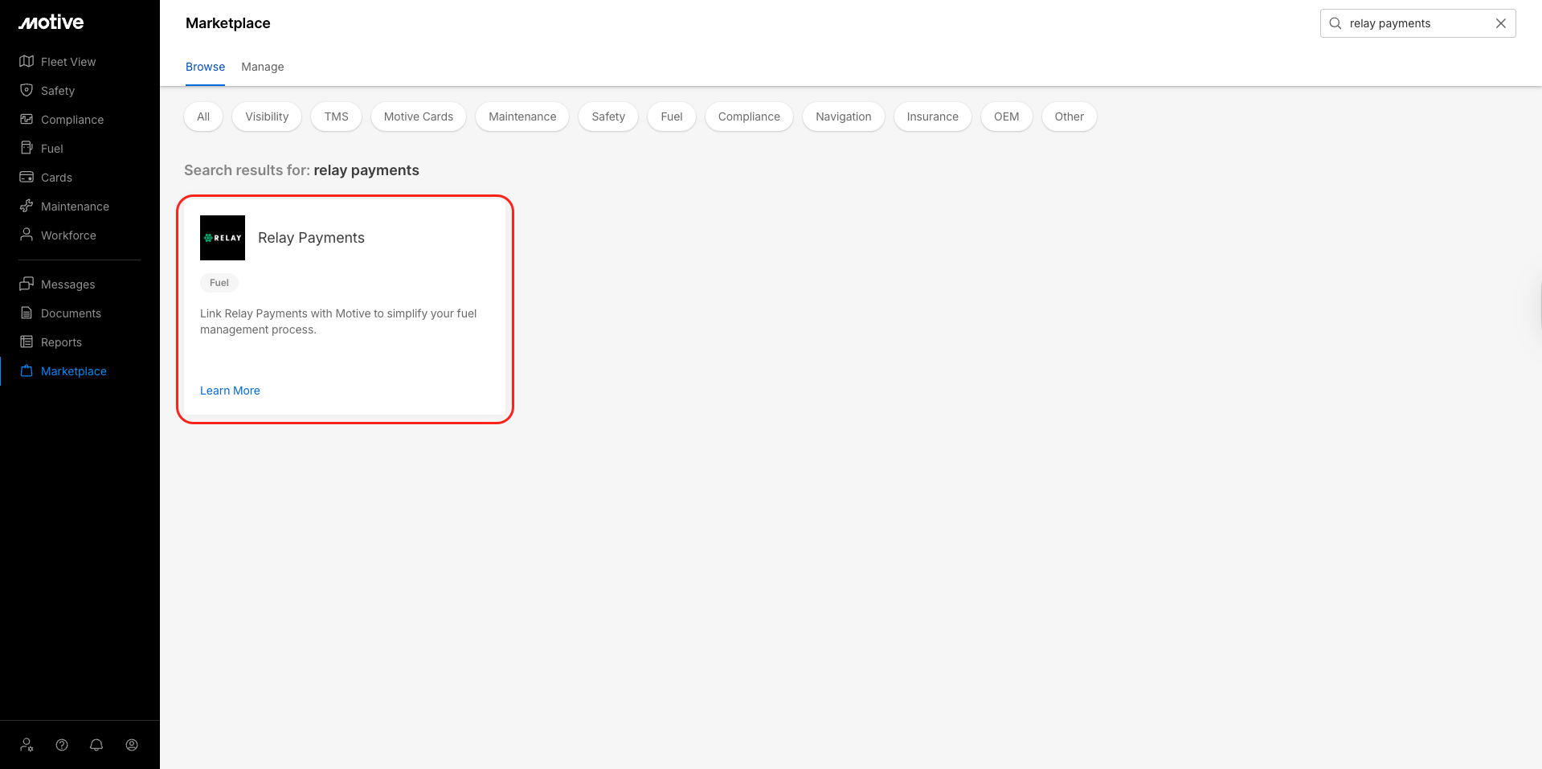Filter by Compliance category chip

coord(749,117)
